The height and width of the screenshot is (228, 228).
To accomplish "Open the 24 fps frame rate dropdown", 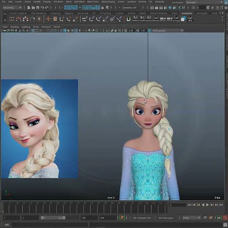I will 191,218.
